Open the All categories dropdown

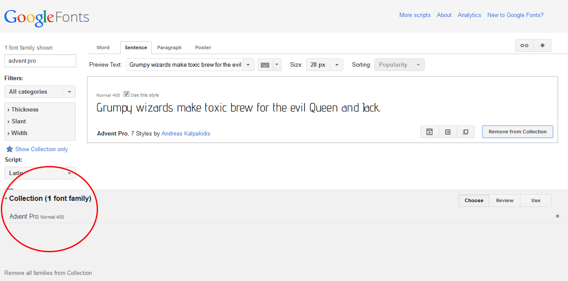(x=40, y=92)
